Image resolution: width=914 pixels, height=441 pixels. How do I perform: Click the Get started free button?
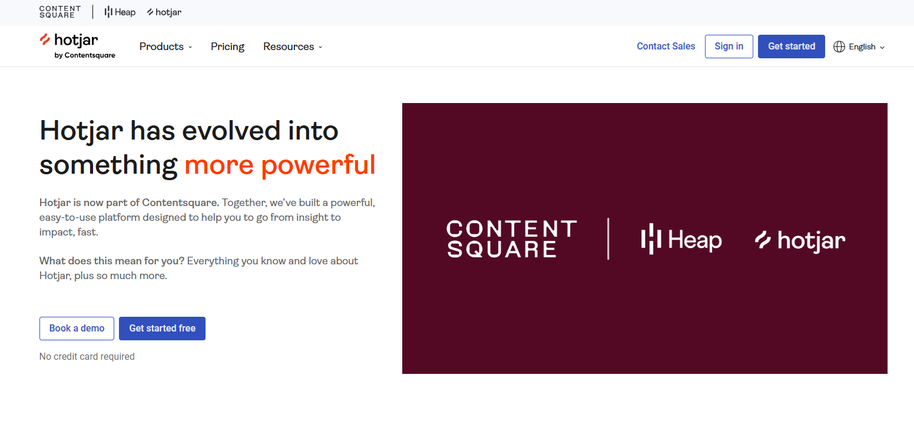[162, 329]
